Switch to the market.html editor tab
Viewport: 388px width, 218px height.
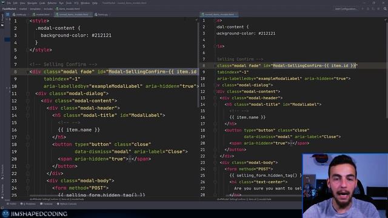pyautogui.click(x=41, y=15)
